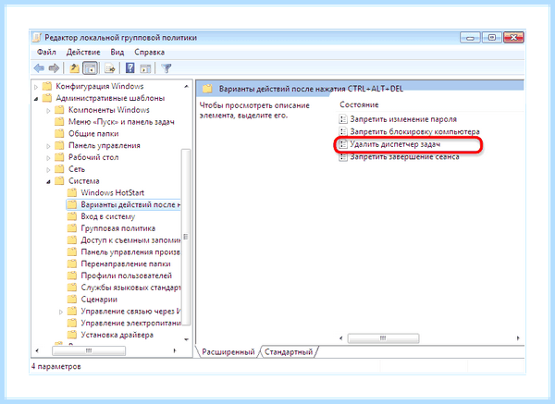Click the policy icon beside Запретить блокировку компьютера
555x404 pixels.
click(x=342, y=131)
